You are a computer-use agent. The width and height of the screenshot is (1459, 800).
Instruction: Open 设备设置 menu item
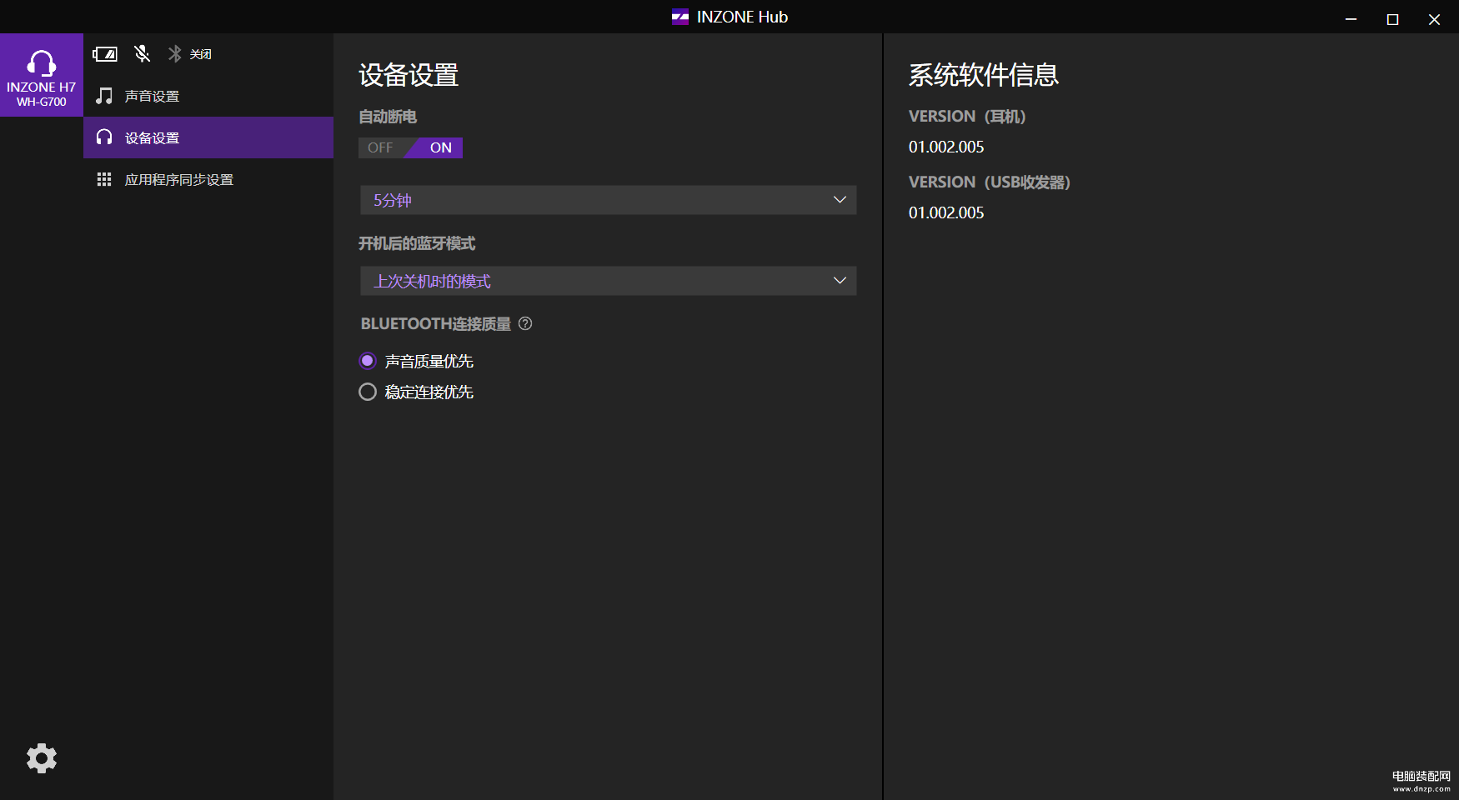click(208, 137)
